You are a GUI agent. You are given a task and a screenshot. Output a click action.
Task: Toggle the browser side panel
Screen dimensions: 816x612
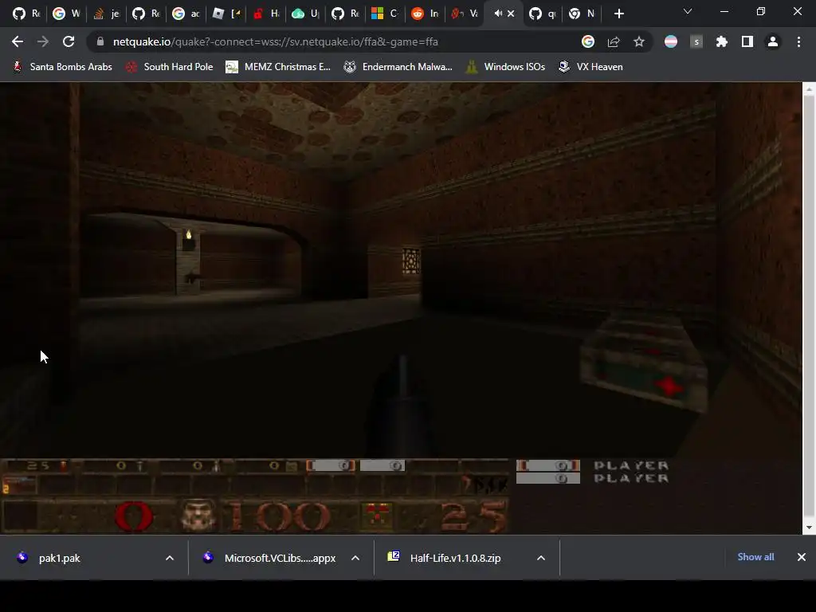coord(747,41)
